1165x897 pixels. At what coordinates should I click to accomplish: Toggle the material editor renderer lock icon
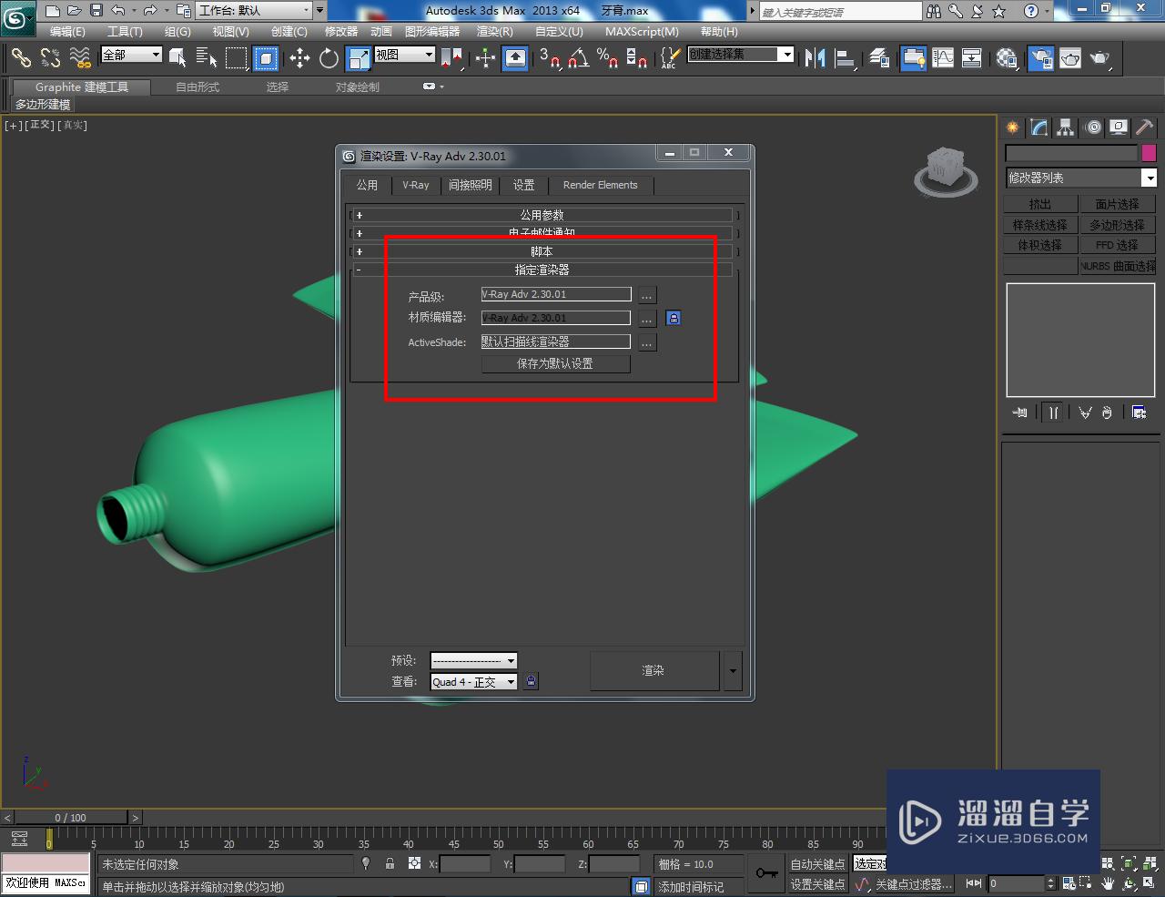pyautogui.click(x=673, y=318)
